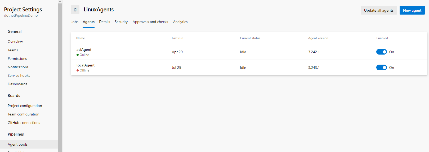The image size is (429, 152).
Task: Click the LinuxAgents pool icon
Action: pyautogui.click(x=75, y=10)
